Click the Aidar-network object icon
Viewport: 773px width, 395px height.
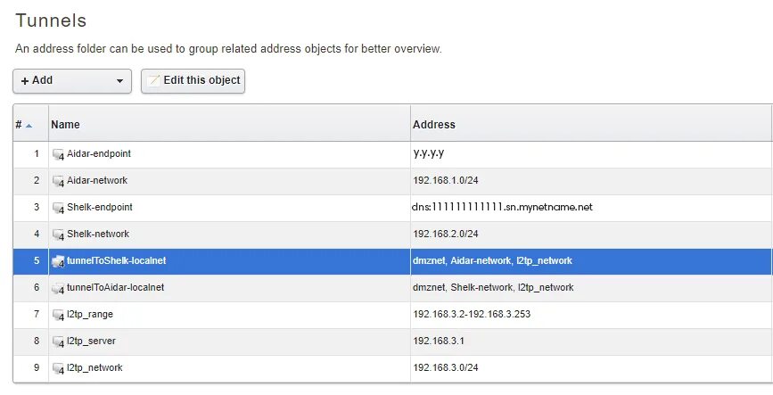58,181
